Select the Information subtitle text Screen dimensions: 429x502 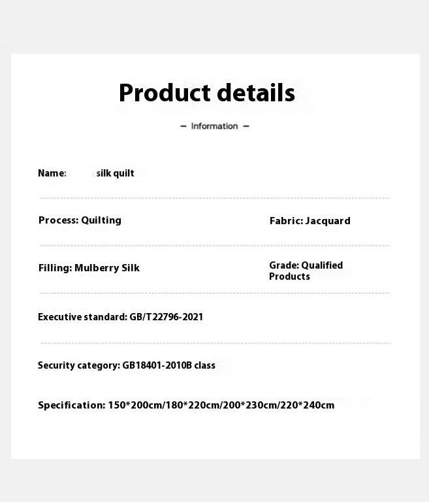(x=214, y=126)
